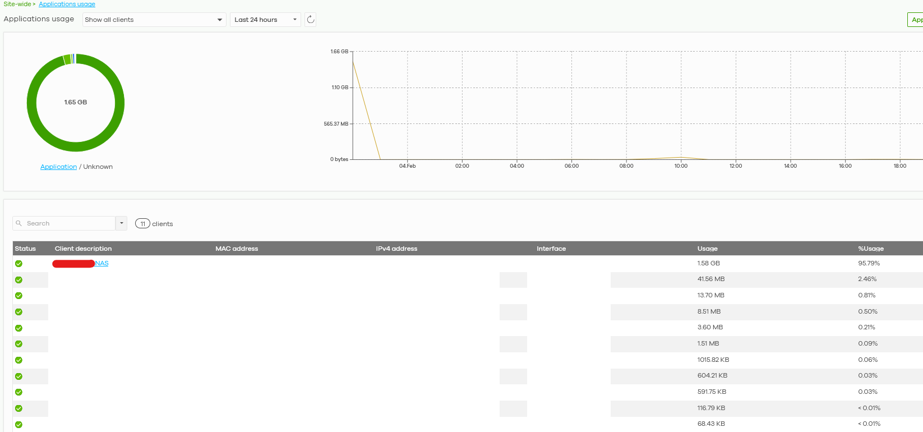Screen dimensions: 923x432
Task: Sort table by %Usage column header
Action: click(871, 249)
